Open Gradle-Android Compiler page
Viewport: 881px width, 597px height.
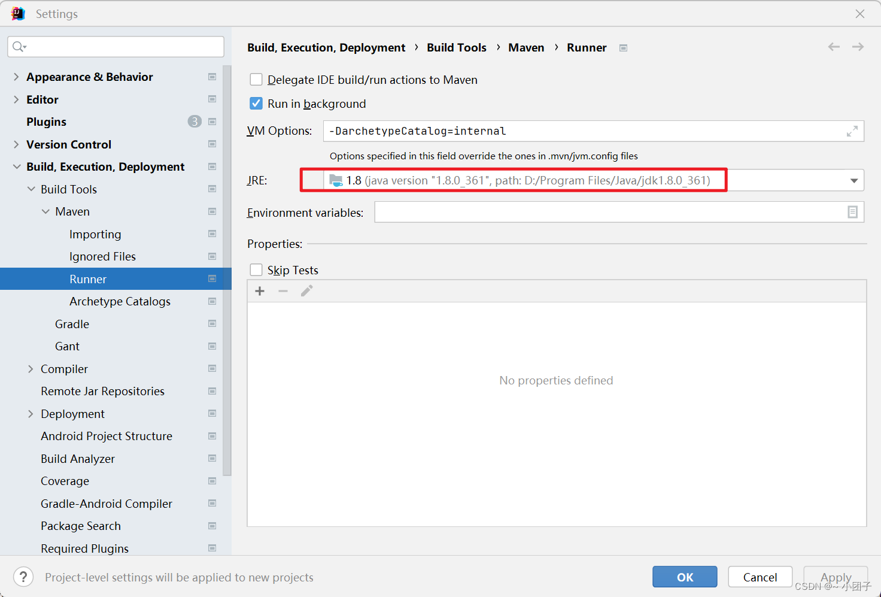tap(107, 504)
